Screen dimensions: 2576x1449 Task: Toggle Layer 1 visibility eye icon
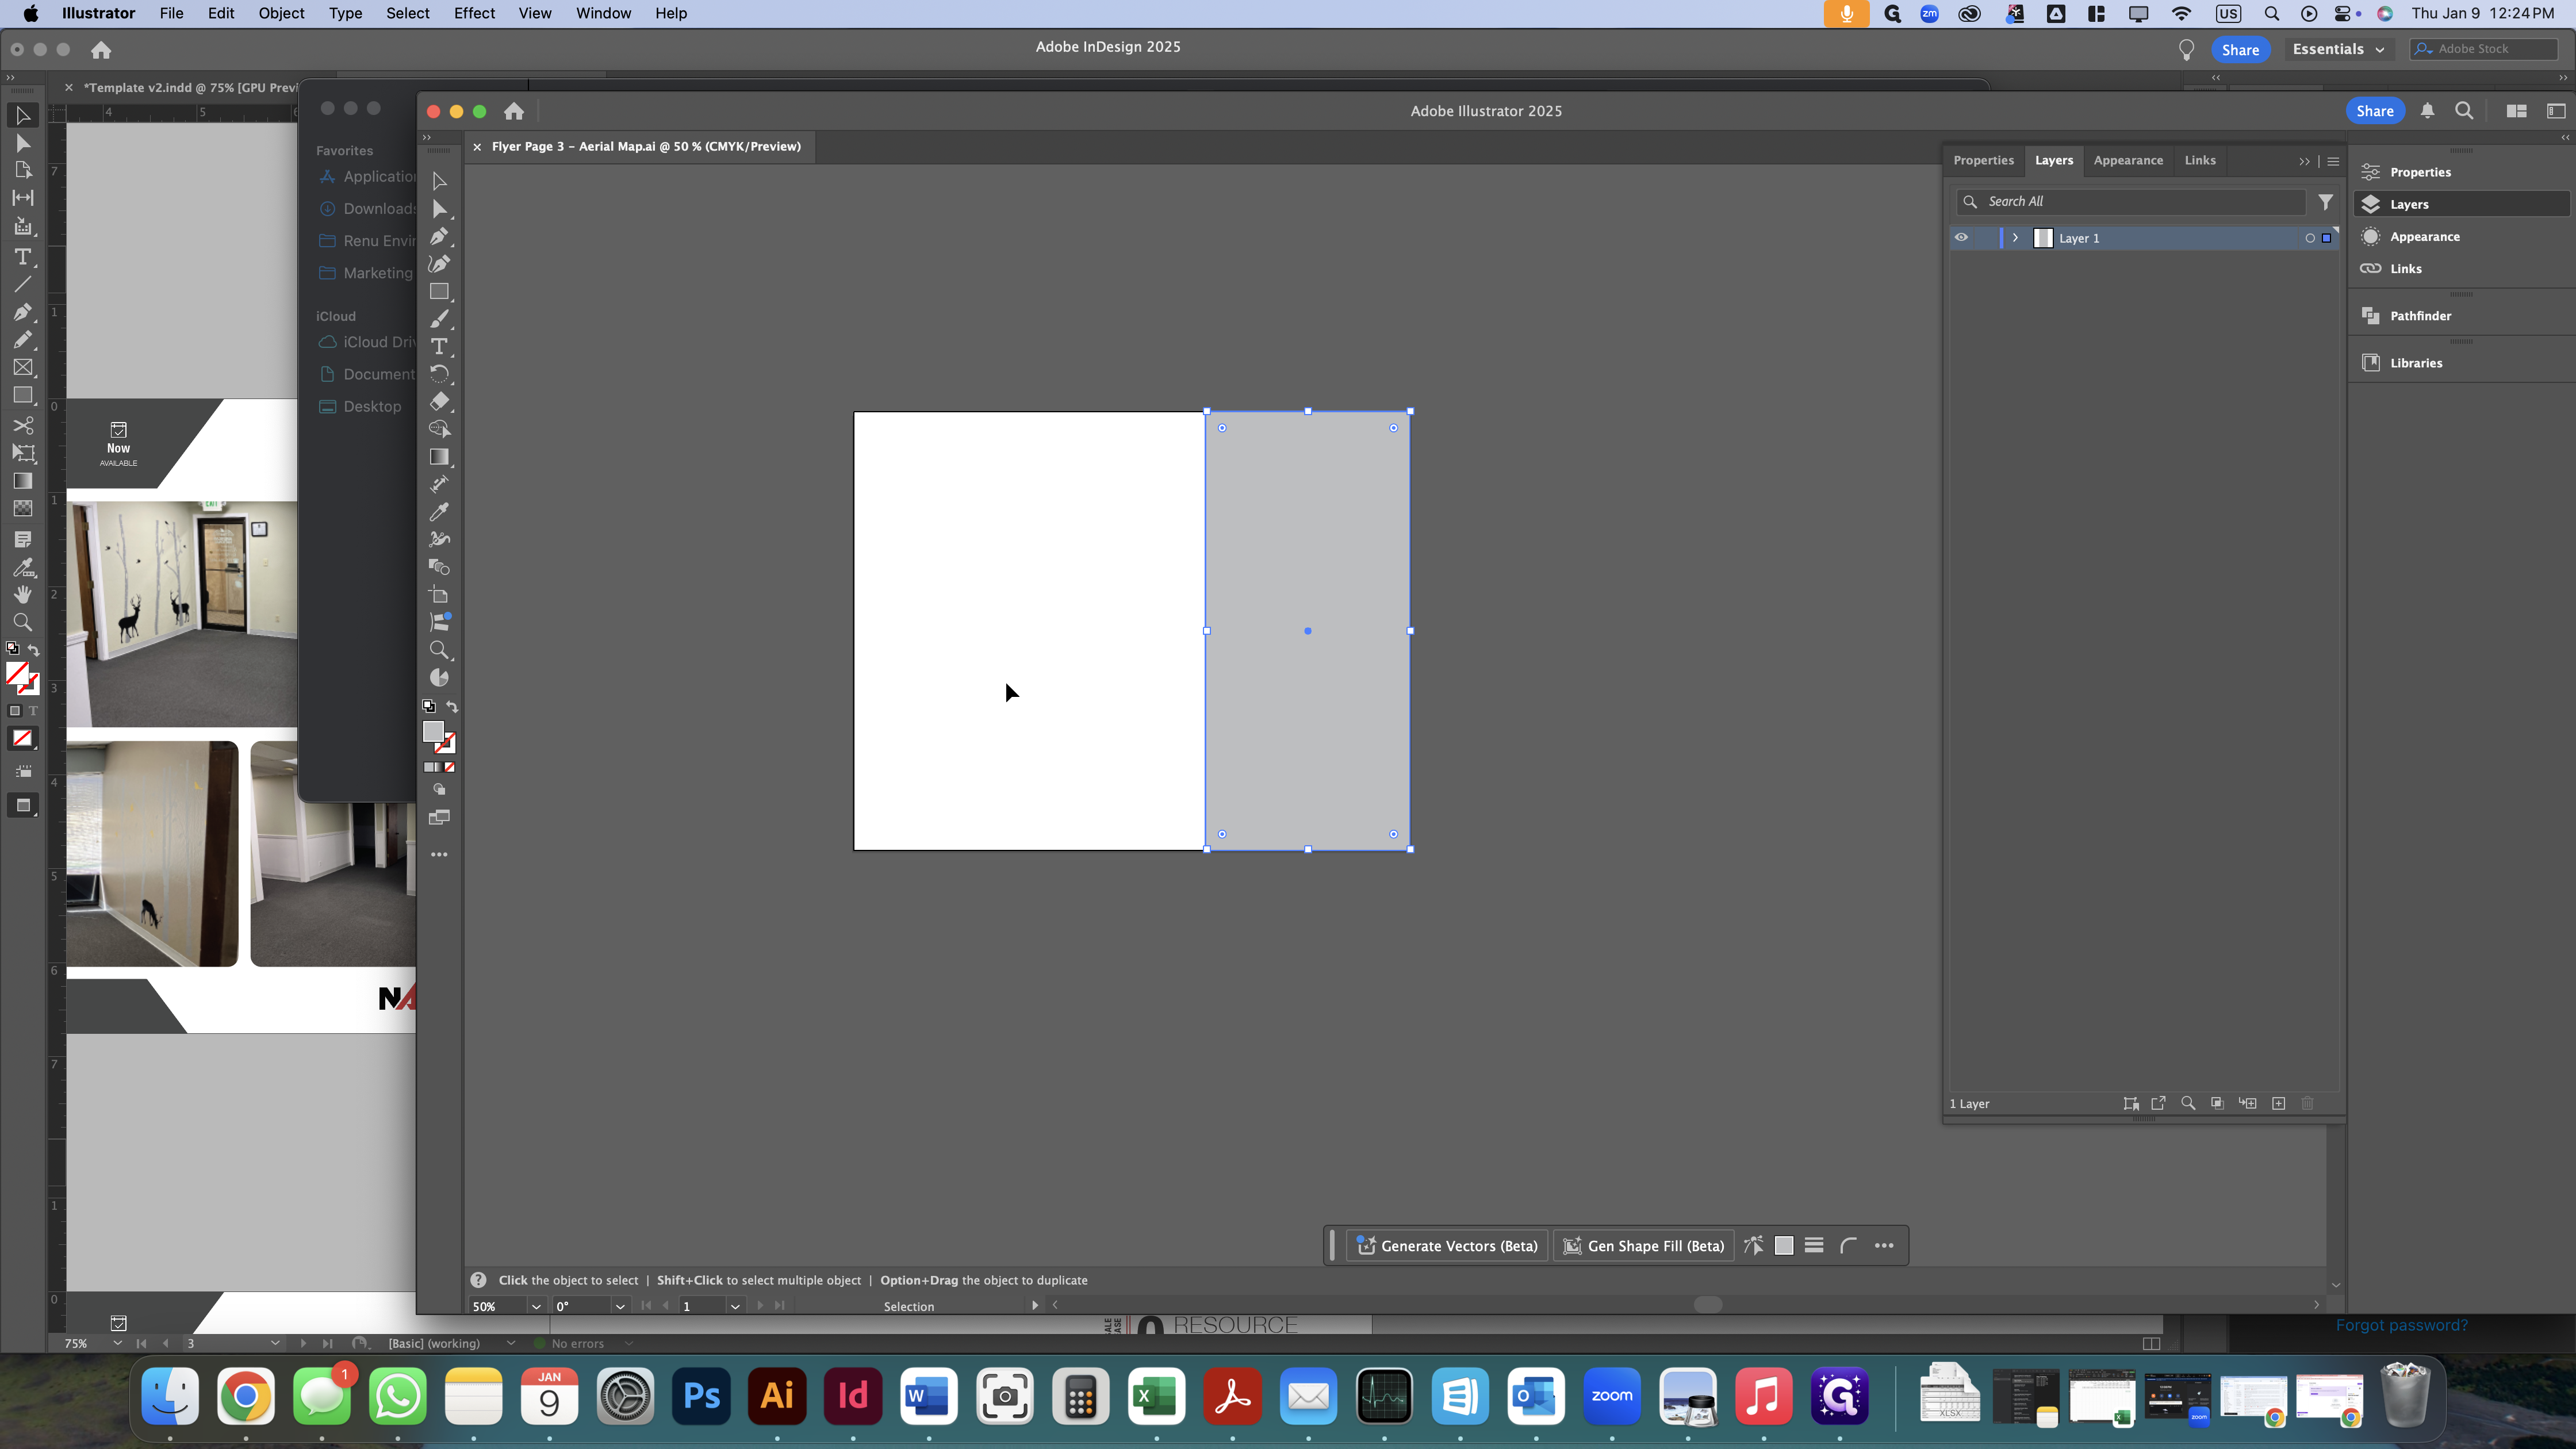pyautogui.click(x=1961, y=238)
